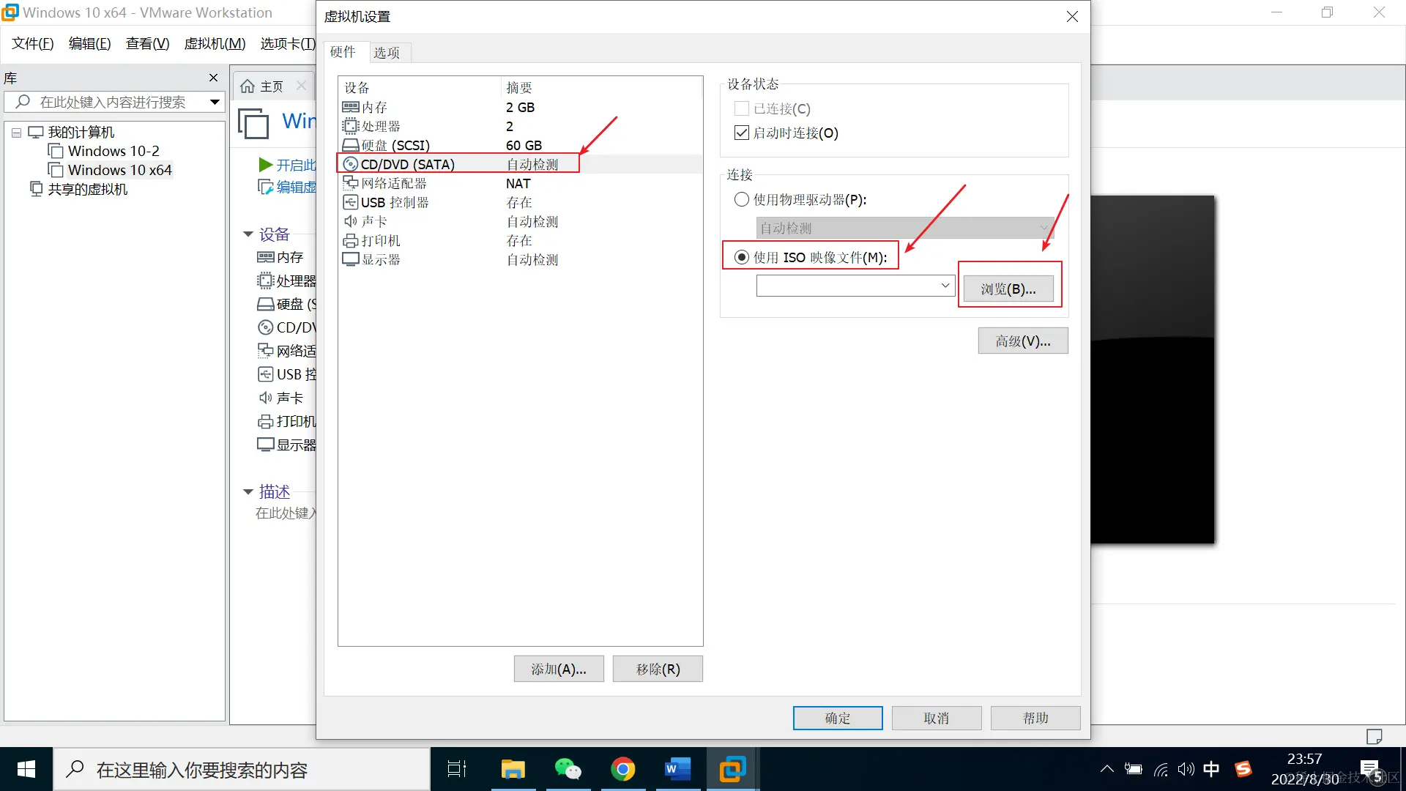Image resolution: width=1406 pixels, height=791 pixels.
Task: Select Windows 10-2 in library tree
Action: (114, 151)
